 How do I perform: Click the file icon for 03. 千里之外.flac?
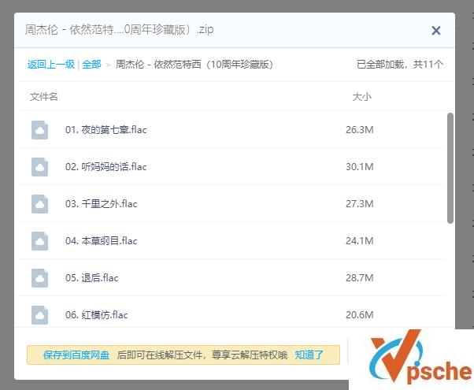pos(39,204)
